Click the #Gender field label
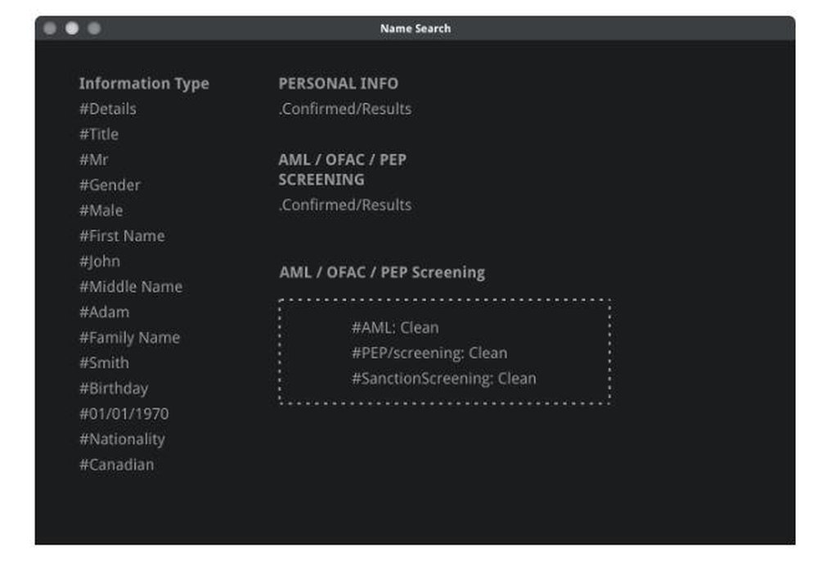The width and height of the screenshot is (818, 562). click(x=109, y=185)
